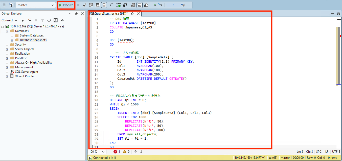This screenshot has width=342, height=161.
Task: Parse the query with the checkmark icon
Action: (84, 5)
